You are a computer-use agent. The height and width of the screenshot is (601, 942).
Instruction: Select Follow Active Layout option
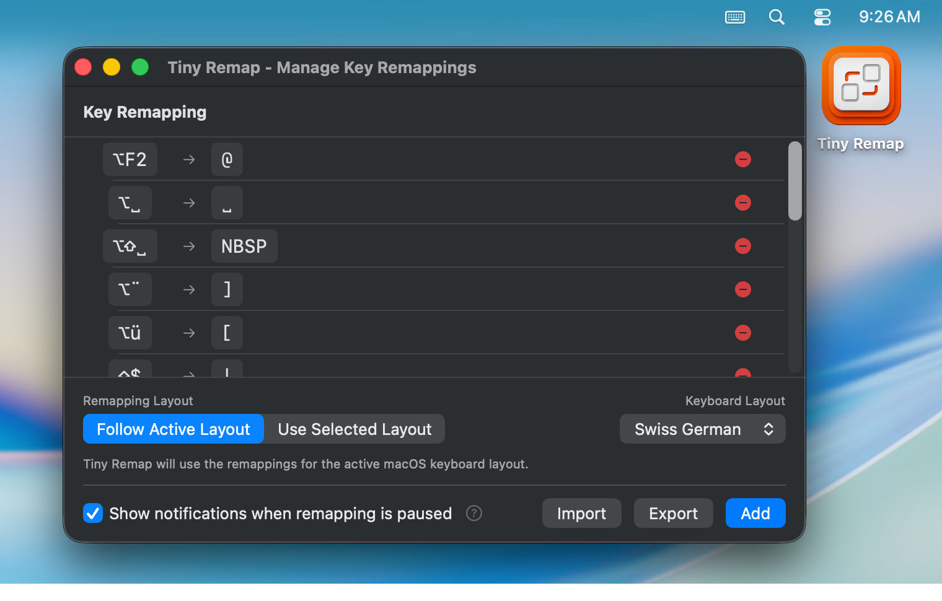(x=174, y=429)
